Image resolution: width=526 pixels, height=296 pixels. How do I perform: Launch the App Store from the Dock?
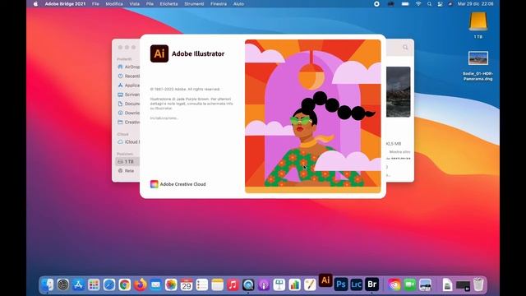point(78,285)
